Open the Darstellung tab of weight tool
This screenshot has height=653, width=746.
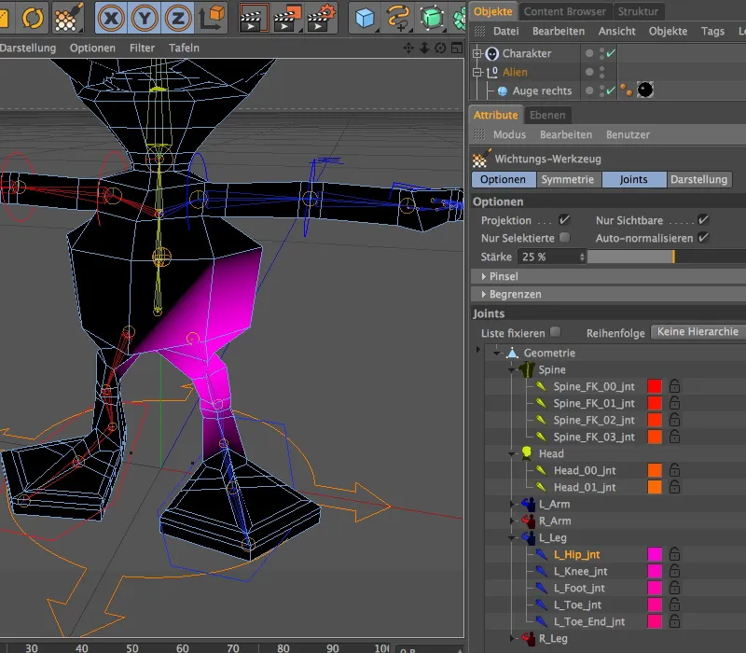[x=698, y=179]
